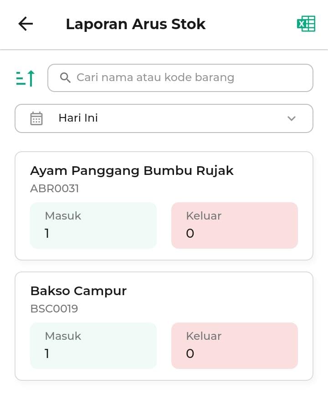Go back using the arrow icon
This screenshot has width=328, height=399.
click(26, 24)
